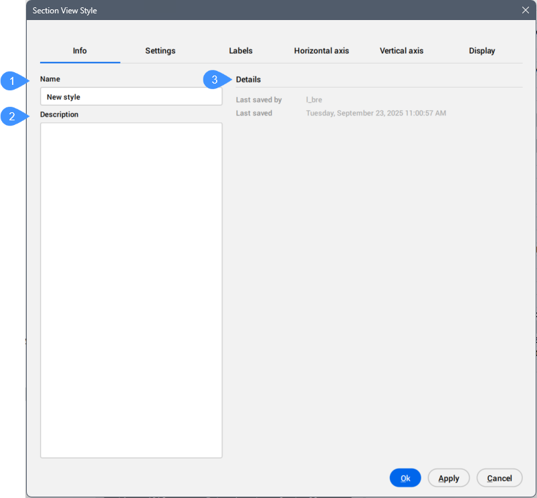Click the last saved date and time text
Image resolution: width=537 pixels, height=498 pixels.
pyautogui.click(x=375, y=113)
